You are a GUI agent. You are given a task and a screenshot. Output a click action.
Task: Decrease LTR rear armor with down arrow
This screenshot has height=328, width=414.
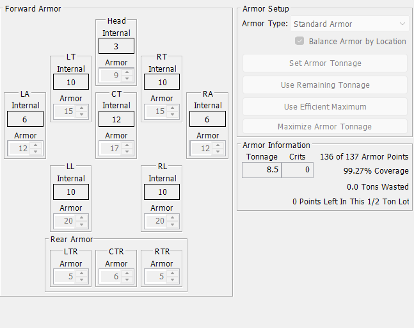click(82, 279)
